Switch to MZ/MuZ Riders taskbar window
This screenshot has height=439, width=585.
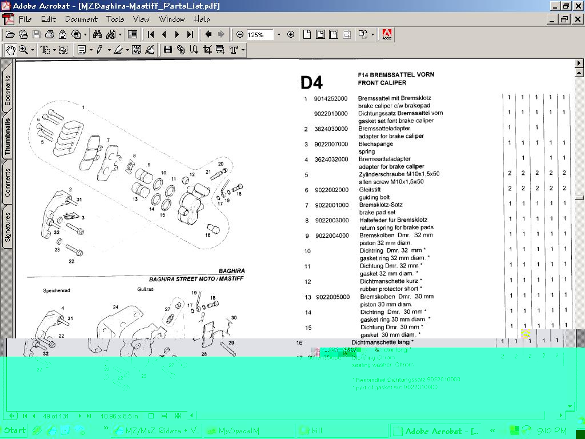click(x=157, y=431)
